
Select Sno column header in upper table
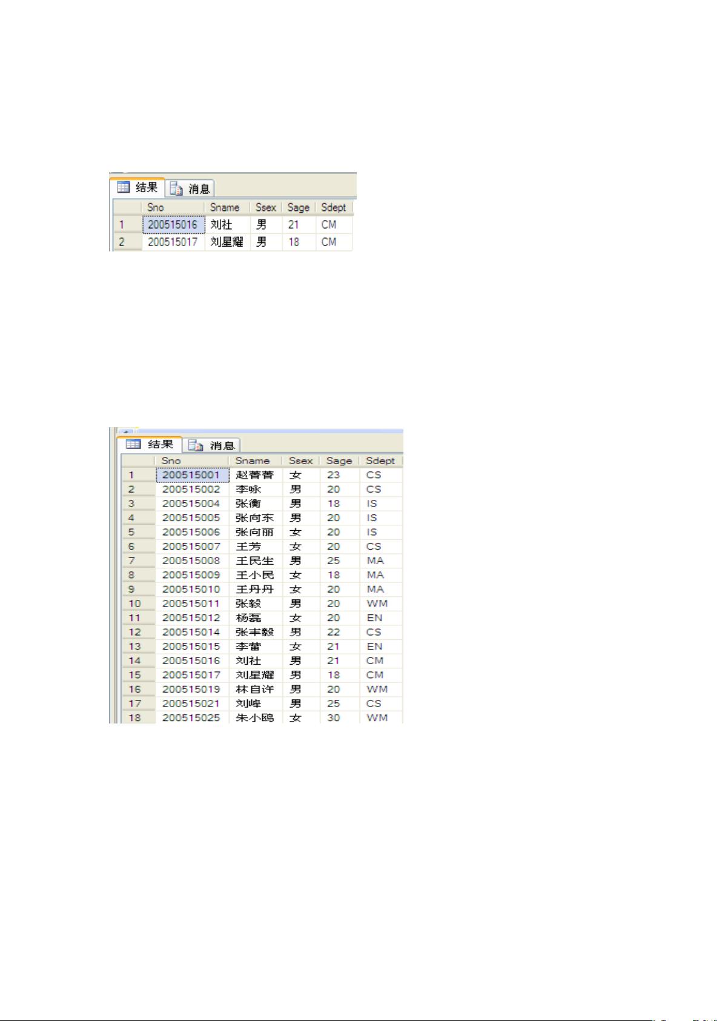(x=173, y=207)
